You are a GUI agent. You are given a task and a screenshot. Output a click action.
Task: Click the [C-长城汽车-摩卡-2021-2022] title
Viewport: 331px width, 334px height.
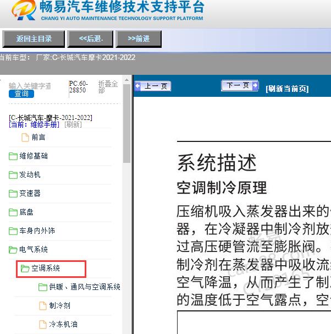[51, 118]
